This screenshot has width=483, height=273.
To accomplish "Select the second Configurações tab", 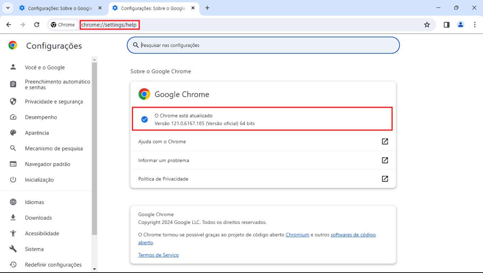I will [x=153, y=8].
